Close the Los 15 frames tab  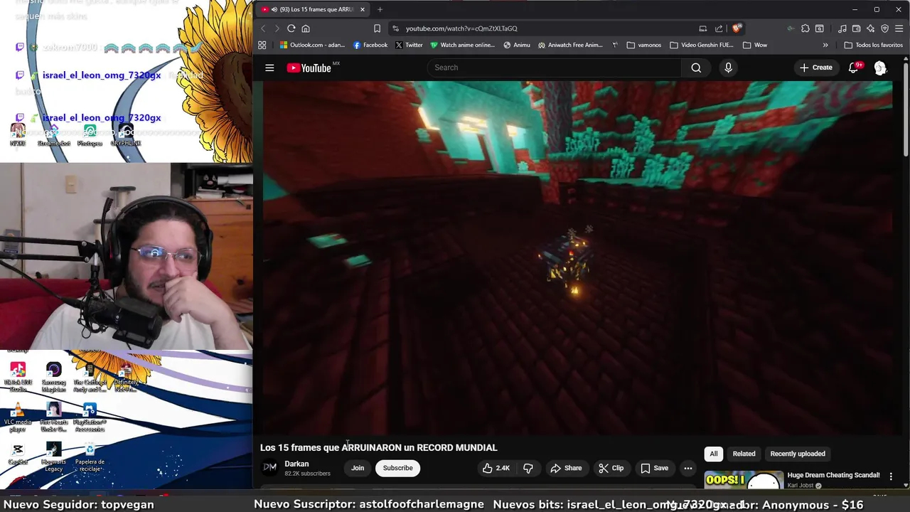362,9
